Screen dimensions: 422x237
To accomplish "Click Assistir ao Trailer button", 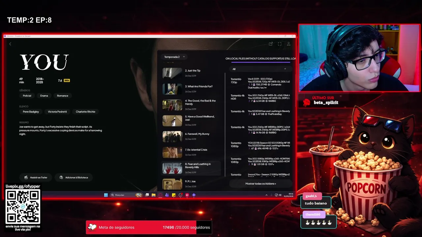I will [x=36, y=177].
